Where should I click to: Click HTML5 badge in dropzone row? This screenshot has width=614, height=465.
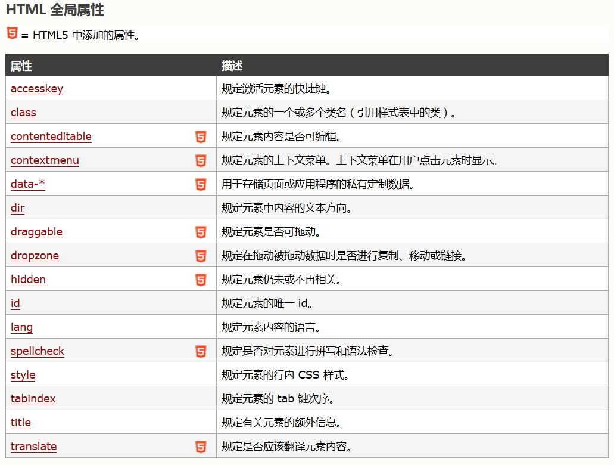201,256
